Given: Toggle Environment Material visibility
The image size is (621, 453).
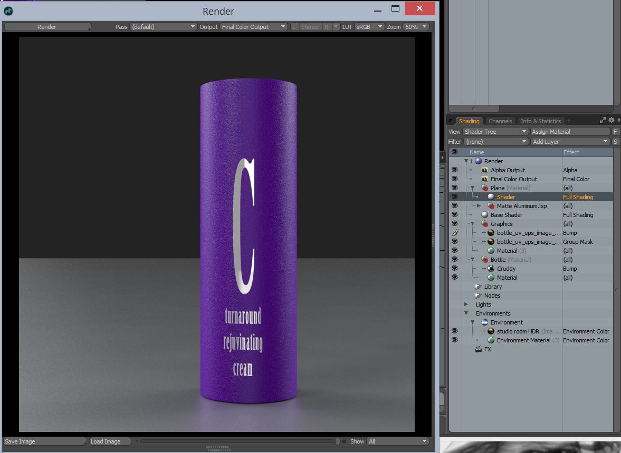Looking at the screenshot, I should tap(455, 340).
